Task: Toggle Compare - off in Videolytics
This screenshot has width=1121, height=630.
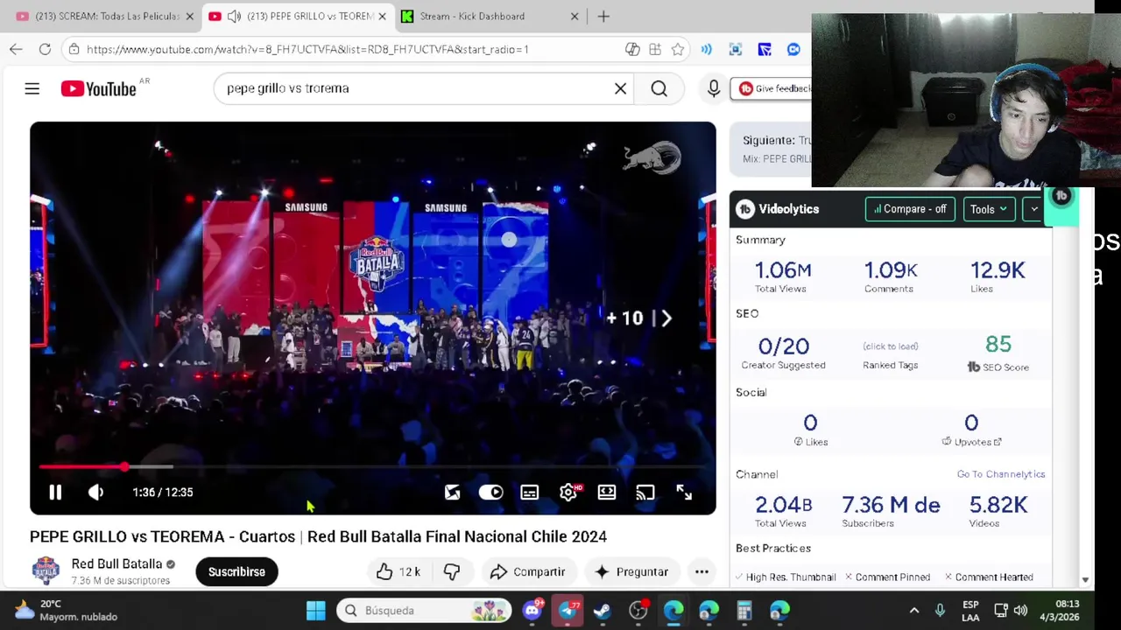Action: point(910,209)
